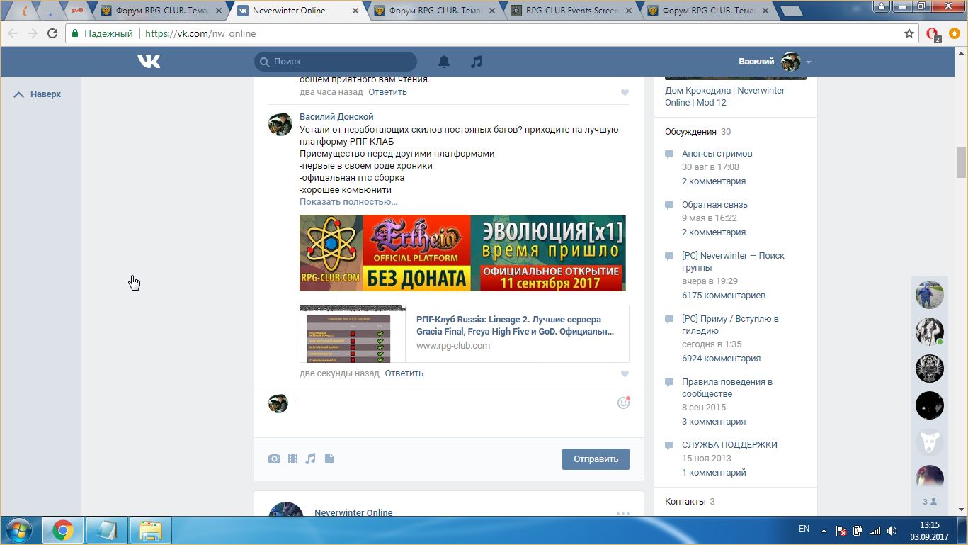Click the red extension icon with badge
Screen dimensions: 968x545
click(933, 34)
